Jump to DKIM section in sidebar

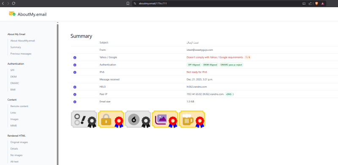[14, 77]
